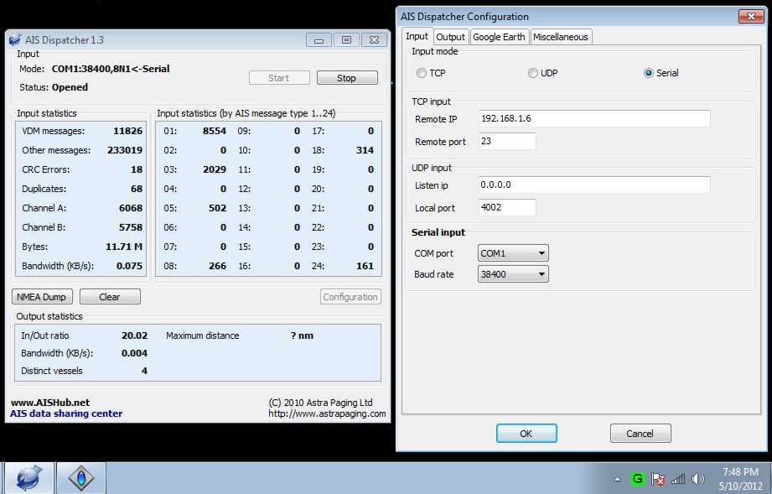Open the http://www.astrapaging.com link
This screenshot has width=772, height=494.
click(327, 413)
